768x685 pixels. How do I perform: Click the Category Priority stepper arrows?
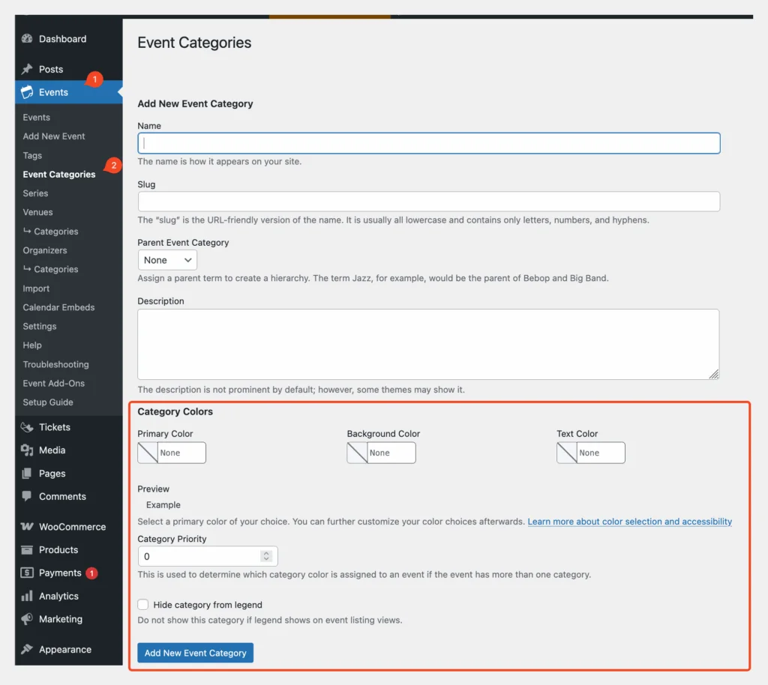266,556
